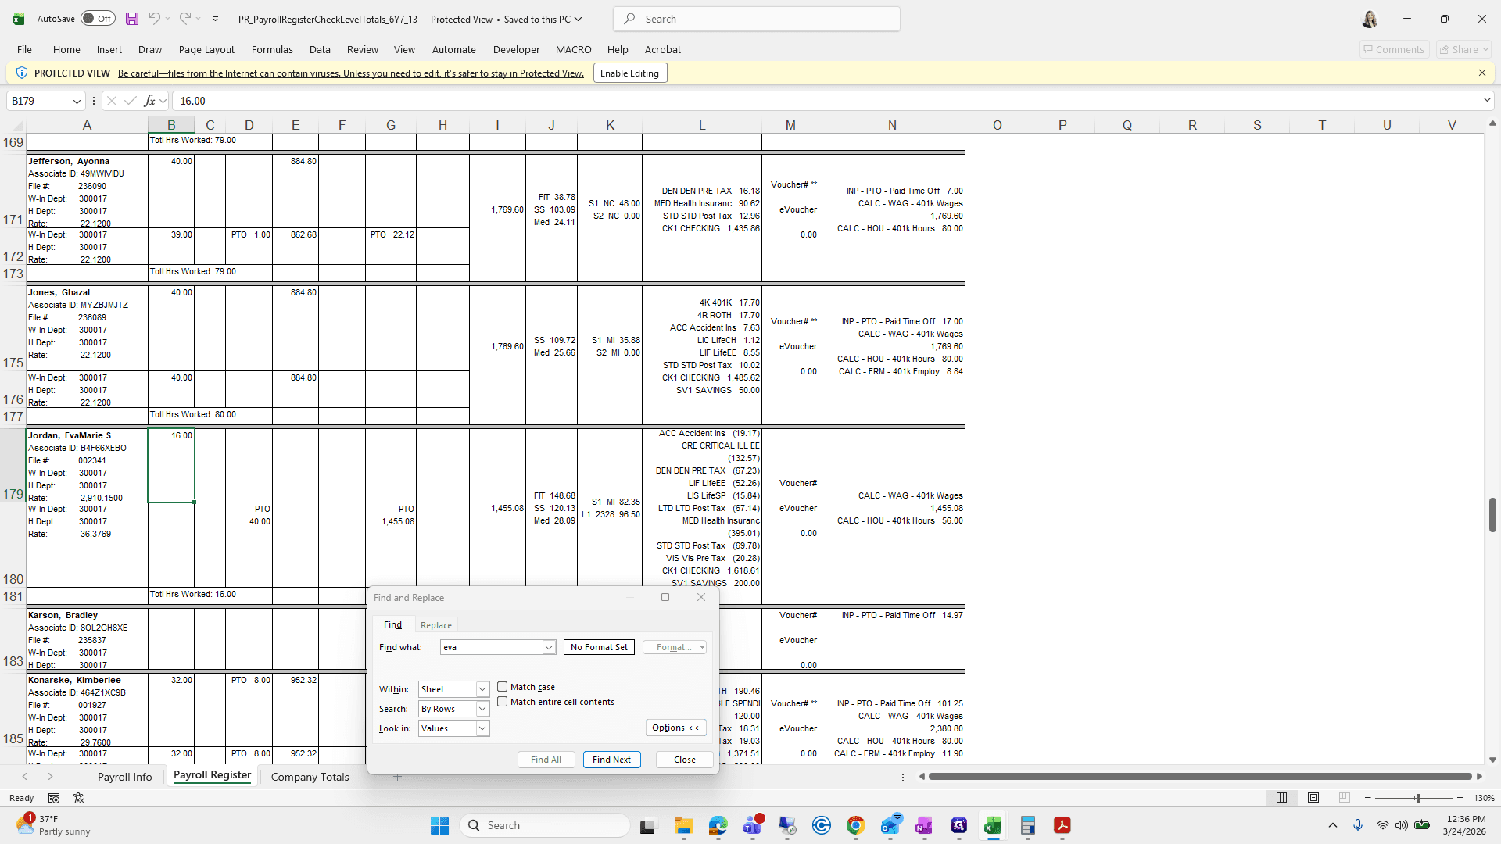Click the zoom slider handle

(x=1417, y=798)
